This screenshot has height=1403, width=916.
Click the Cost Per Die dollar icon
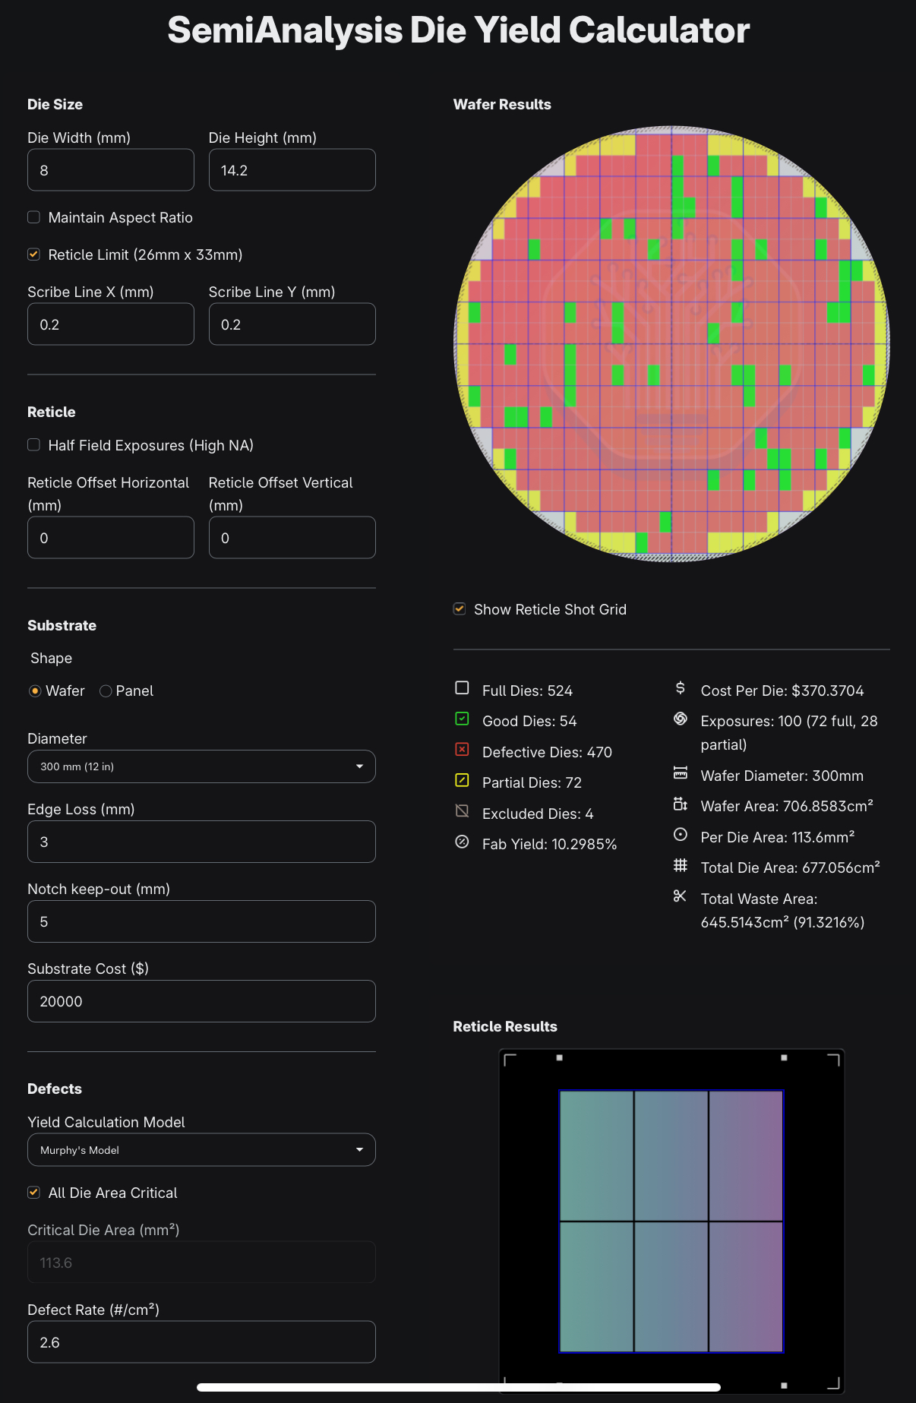(x=681, y=688)
